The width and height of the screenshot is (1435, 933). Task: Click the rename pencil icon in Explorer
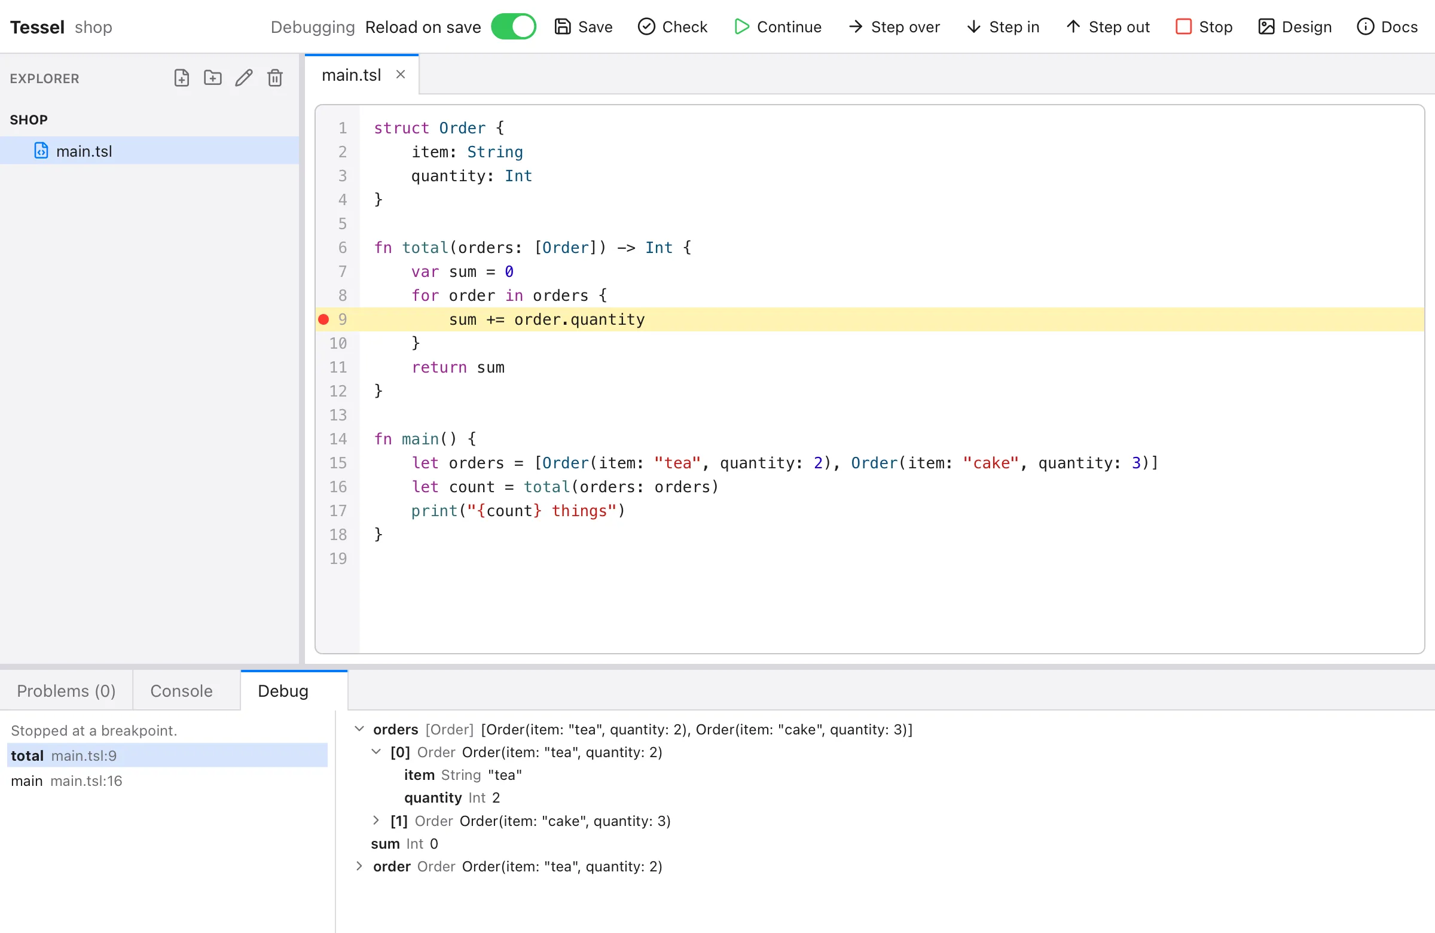[x=243, y=78]
